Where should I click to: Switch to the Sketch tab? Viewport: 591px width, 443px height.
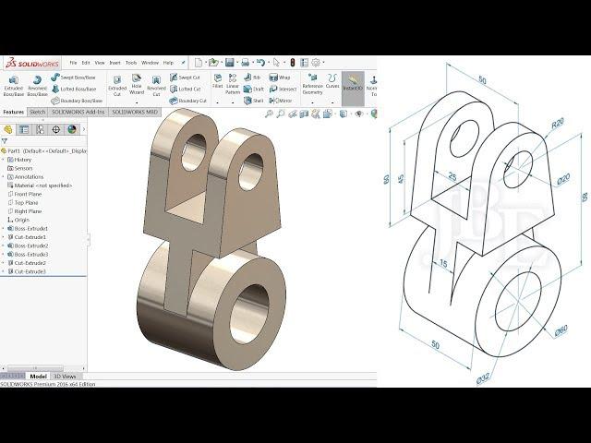37,112
